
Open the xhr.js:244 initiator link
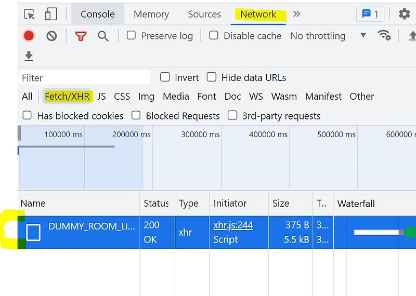[x=233, y=225]
